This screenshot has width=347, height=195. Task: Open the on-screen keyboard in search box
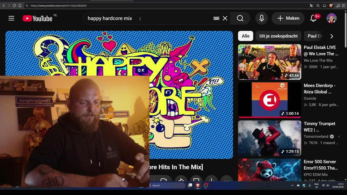pos(216,18)
